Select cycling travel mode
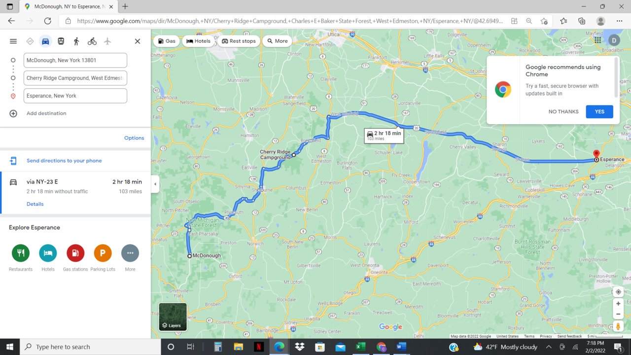Viewport: 631px width, 355px height. click(x=92, y=41)
